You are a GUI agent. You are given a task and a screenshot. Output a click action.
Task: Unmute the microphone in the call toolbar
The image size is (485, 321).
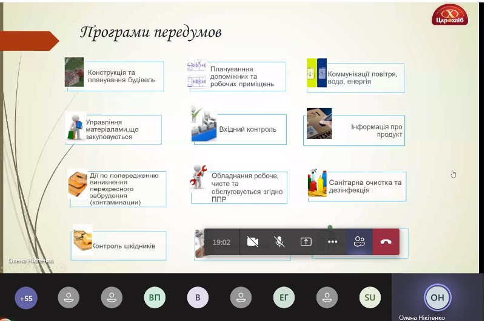click(279, 242)
